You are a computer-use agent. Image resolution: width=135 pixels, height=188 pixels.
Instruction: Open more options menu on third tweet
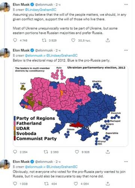tap(126, 162)
